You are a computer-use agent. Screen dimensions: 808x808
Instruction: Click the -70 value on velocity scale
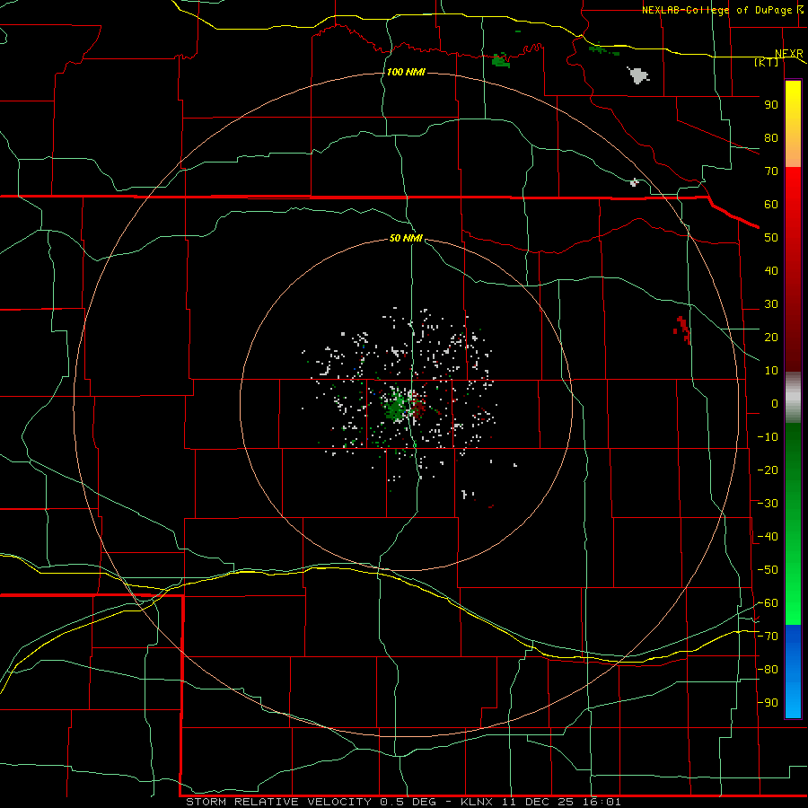click(x=768, y=637)
